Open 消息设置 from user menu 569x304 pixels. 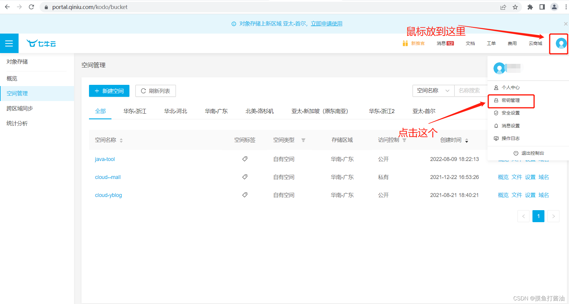(x=511, y=126)
